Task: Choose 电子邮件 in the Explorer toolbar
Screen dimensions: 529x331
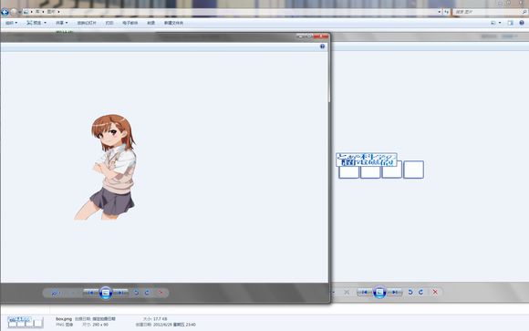Action: point(130,23)
